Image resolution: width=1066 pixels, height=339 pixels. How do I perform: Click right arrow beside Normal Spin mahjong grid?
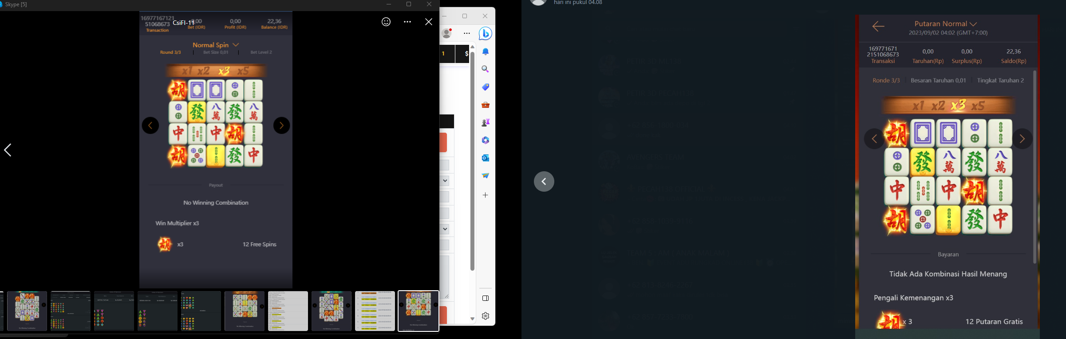281,126
